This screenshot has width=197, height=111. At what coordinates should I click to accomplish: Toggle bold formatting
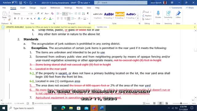point(15,18)
